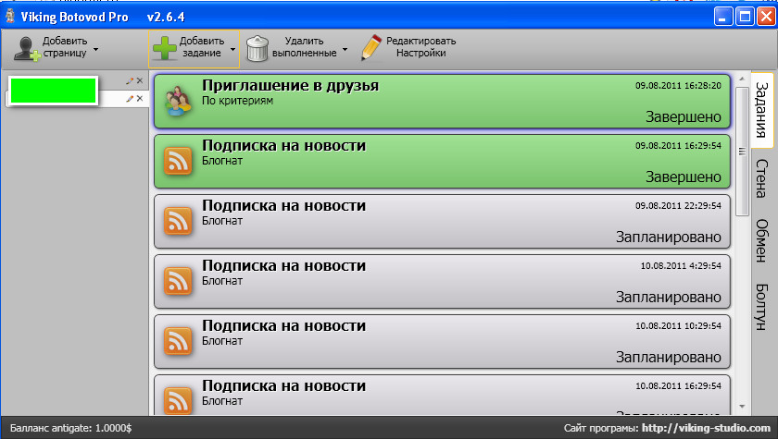This screenshot has height=439, width=778.
Task: Open Редактировать Настройки
Action: click(x=420, y=47)
